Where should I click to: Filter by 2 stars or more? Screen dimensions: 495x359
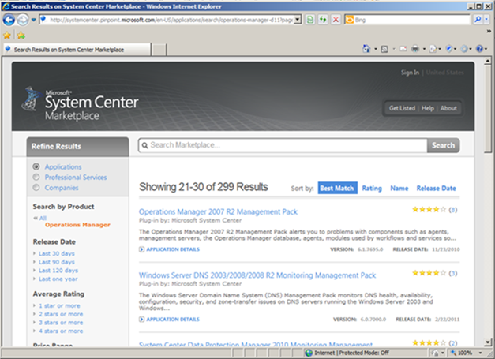(61, 314)
